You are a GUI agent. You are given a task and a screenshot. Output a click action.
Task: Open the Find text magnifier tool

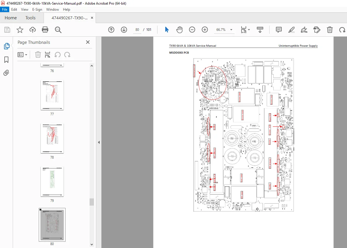[x=58, y=30]
